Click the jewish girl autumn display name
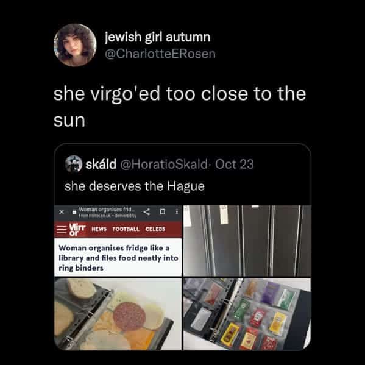 coord(158,37)
